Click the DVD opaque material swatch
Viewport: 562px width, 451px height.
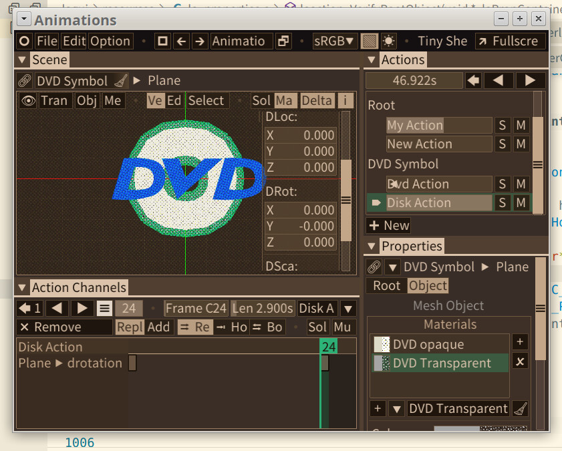tap(382, 345)
